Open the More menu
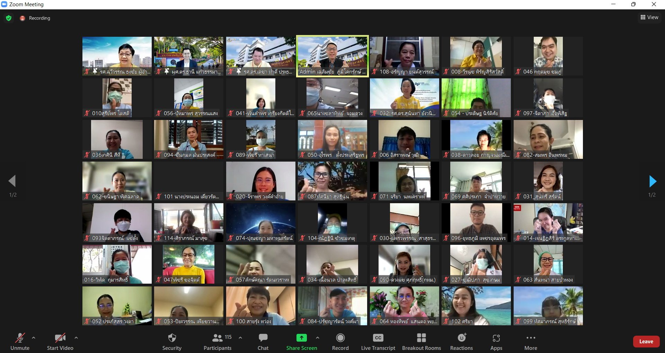This screenshot has height=353, width=665. point(531,342)
